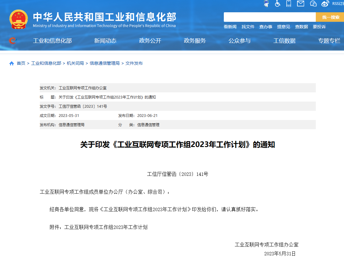The height and width of the screenshot is (263, 344).
Task: Open the AI robot assistant icon
Action: (266, 4)
